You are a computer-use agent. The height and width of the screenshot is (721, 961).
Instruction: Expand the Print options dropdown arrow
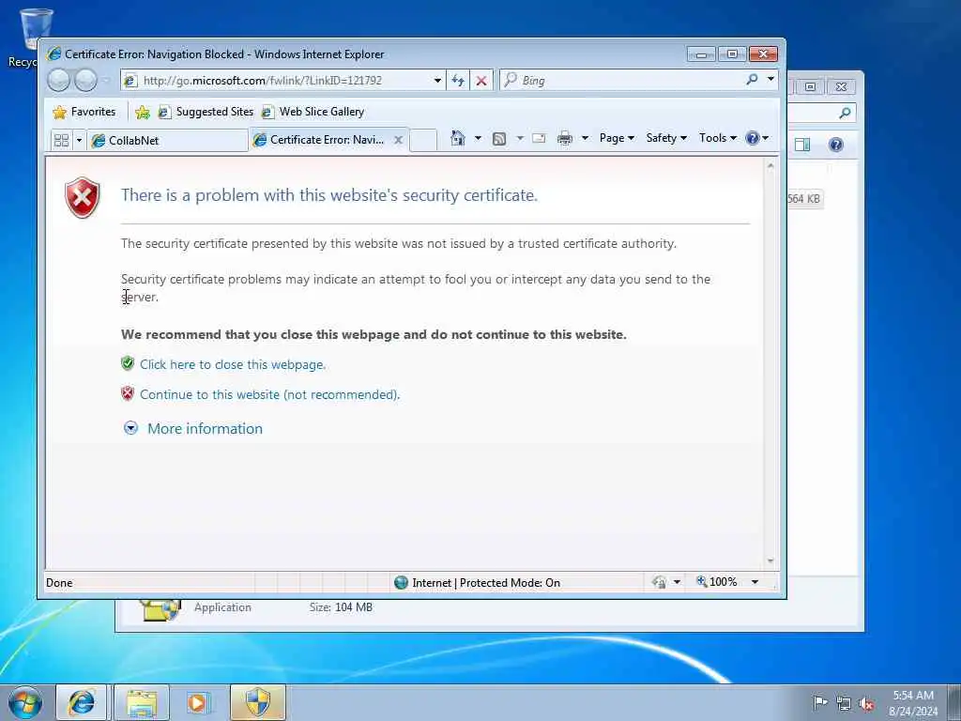pos(585,138)
